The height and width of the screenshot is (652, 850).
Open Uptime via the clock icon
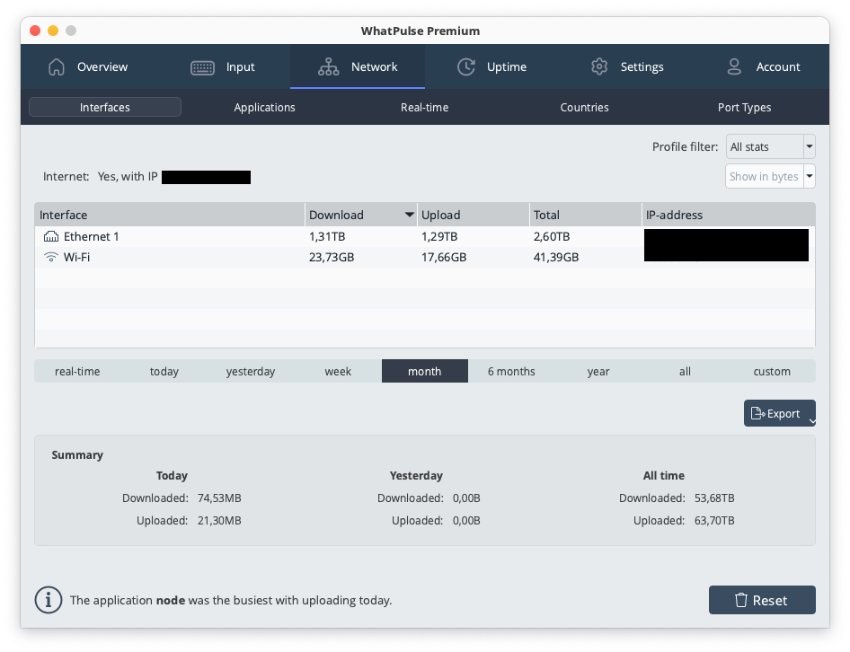pyautogui.click(x=466, y=66)
